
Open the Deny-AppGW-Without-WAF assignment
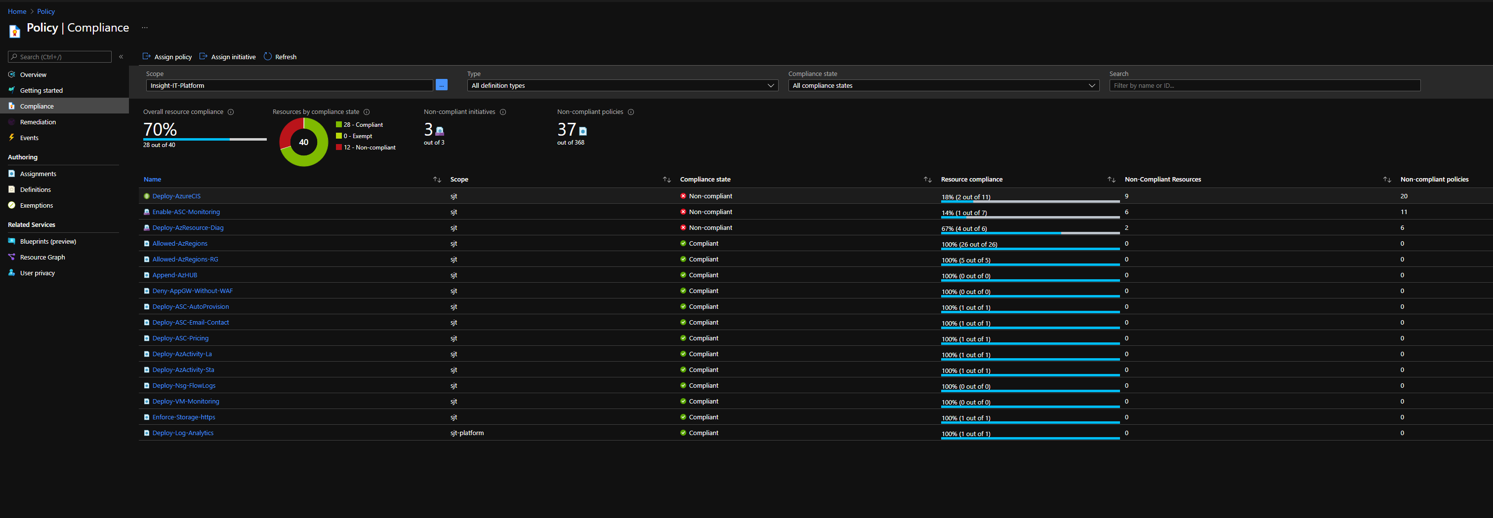click(192, 291)
